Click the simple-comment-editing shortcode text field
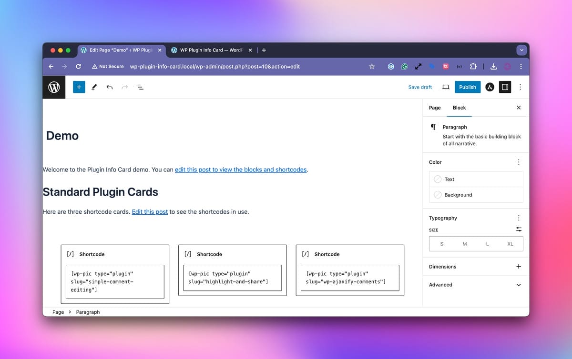This screenshot has width=572, height=359. coord(115,281)
